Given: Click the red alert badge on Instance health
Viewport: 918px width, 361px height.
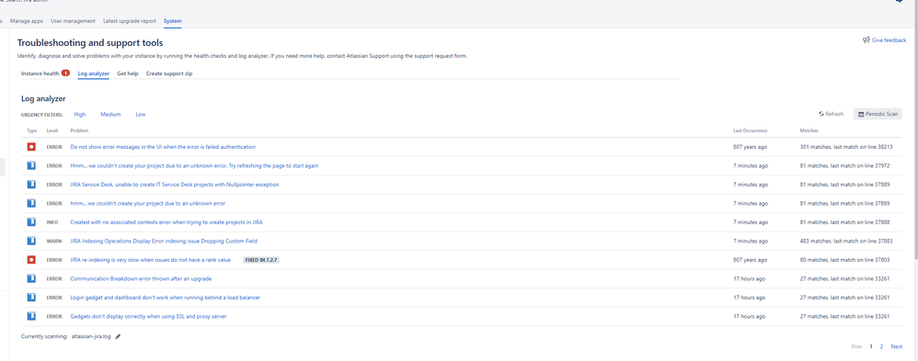Looking at the screenshot, I should tap(65, 73).
